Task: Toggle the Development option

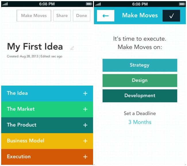Action: (x=140, y=96)
